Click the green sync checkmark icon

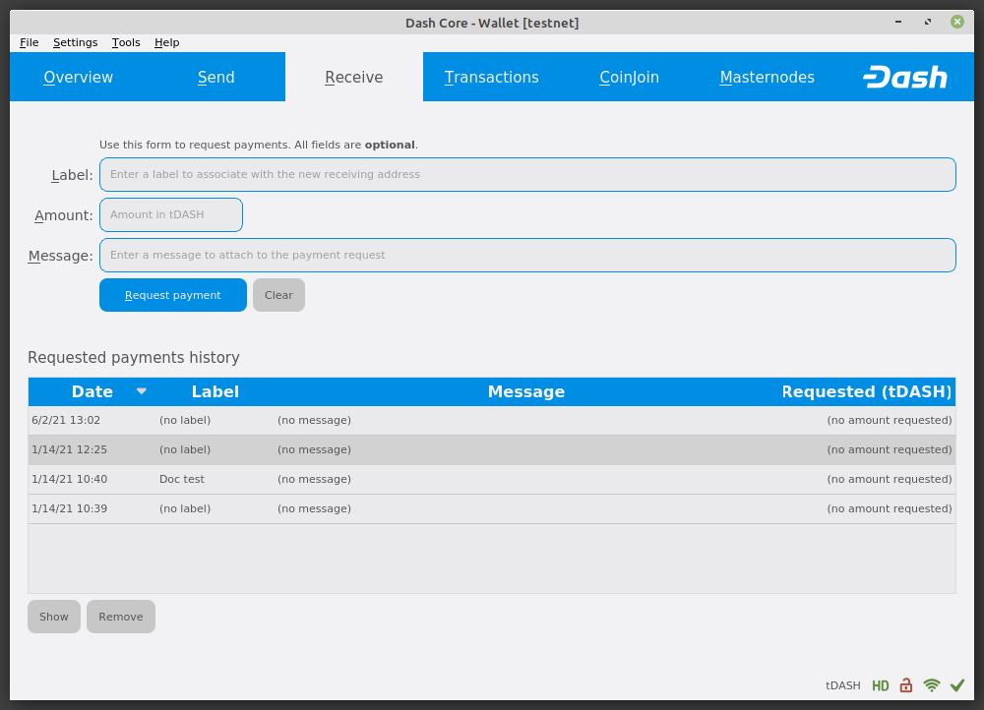(x=957, y=685)
